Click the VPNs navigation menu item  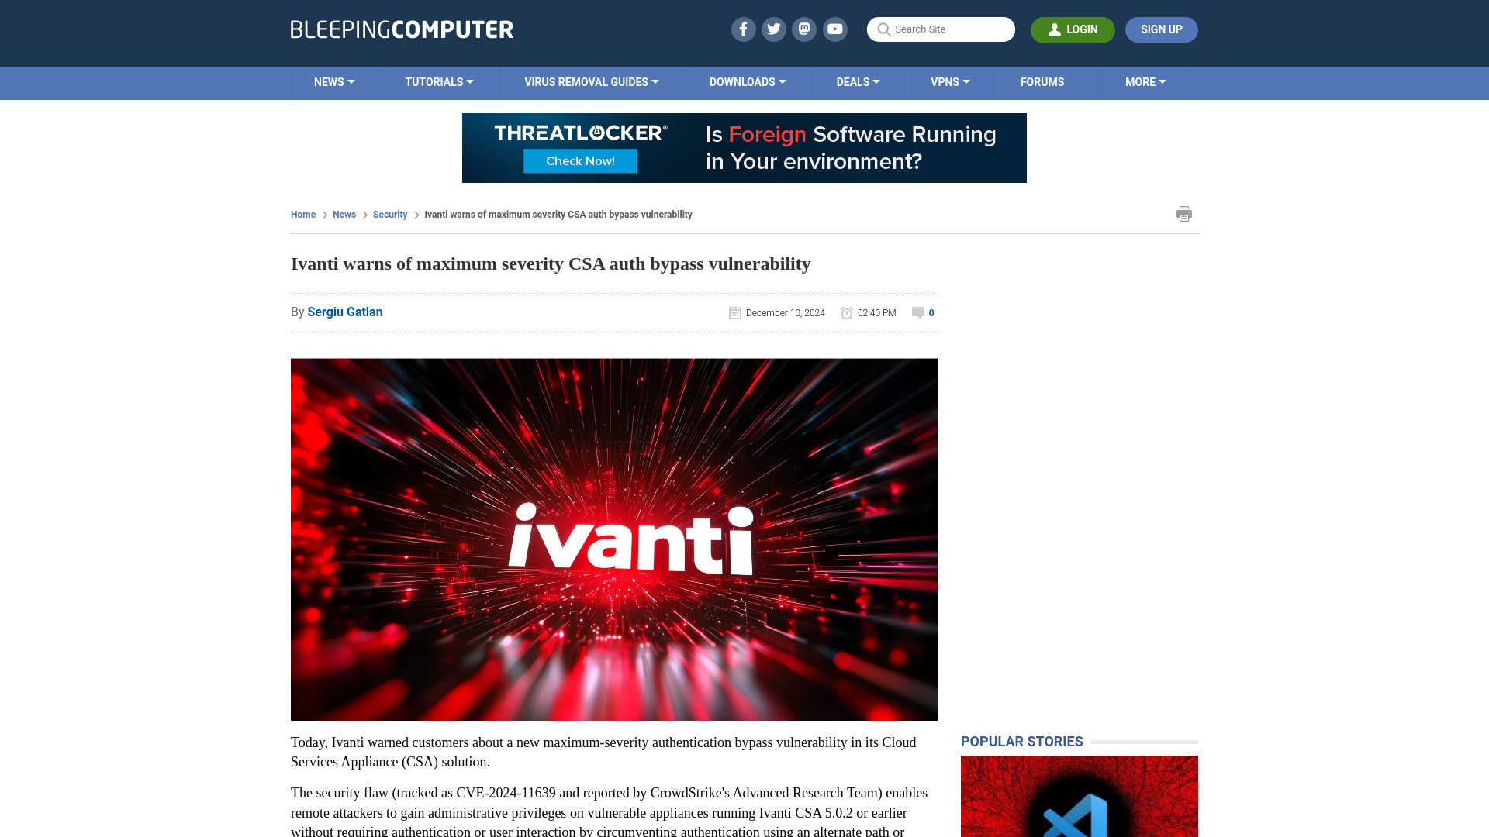[x=950, y=83]
